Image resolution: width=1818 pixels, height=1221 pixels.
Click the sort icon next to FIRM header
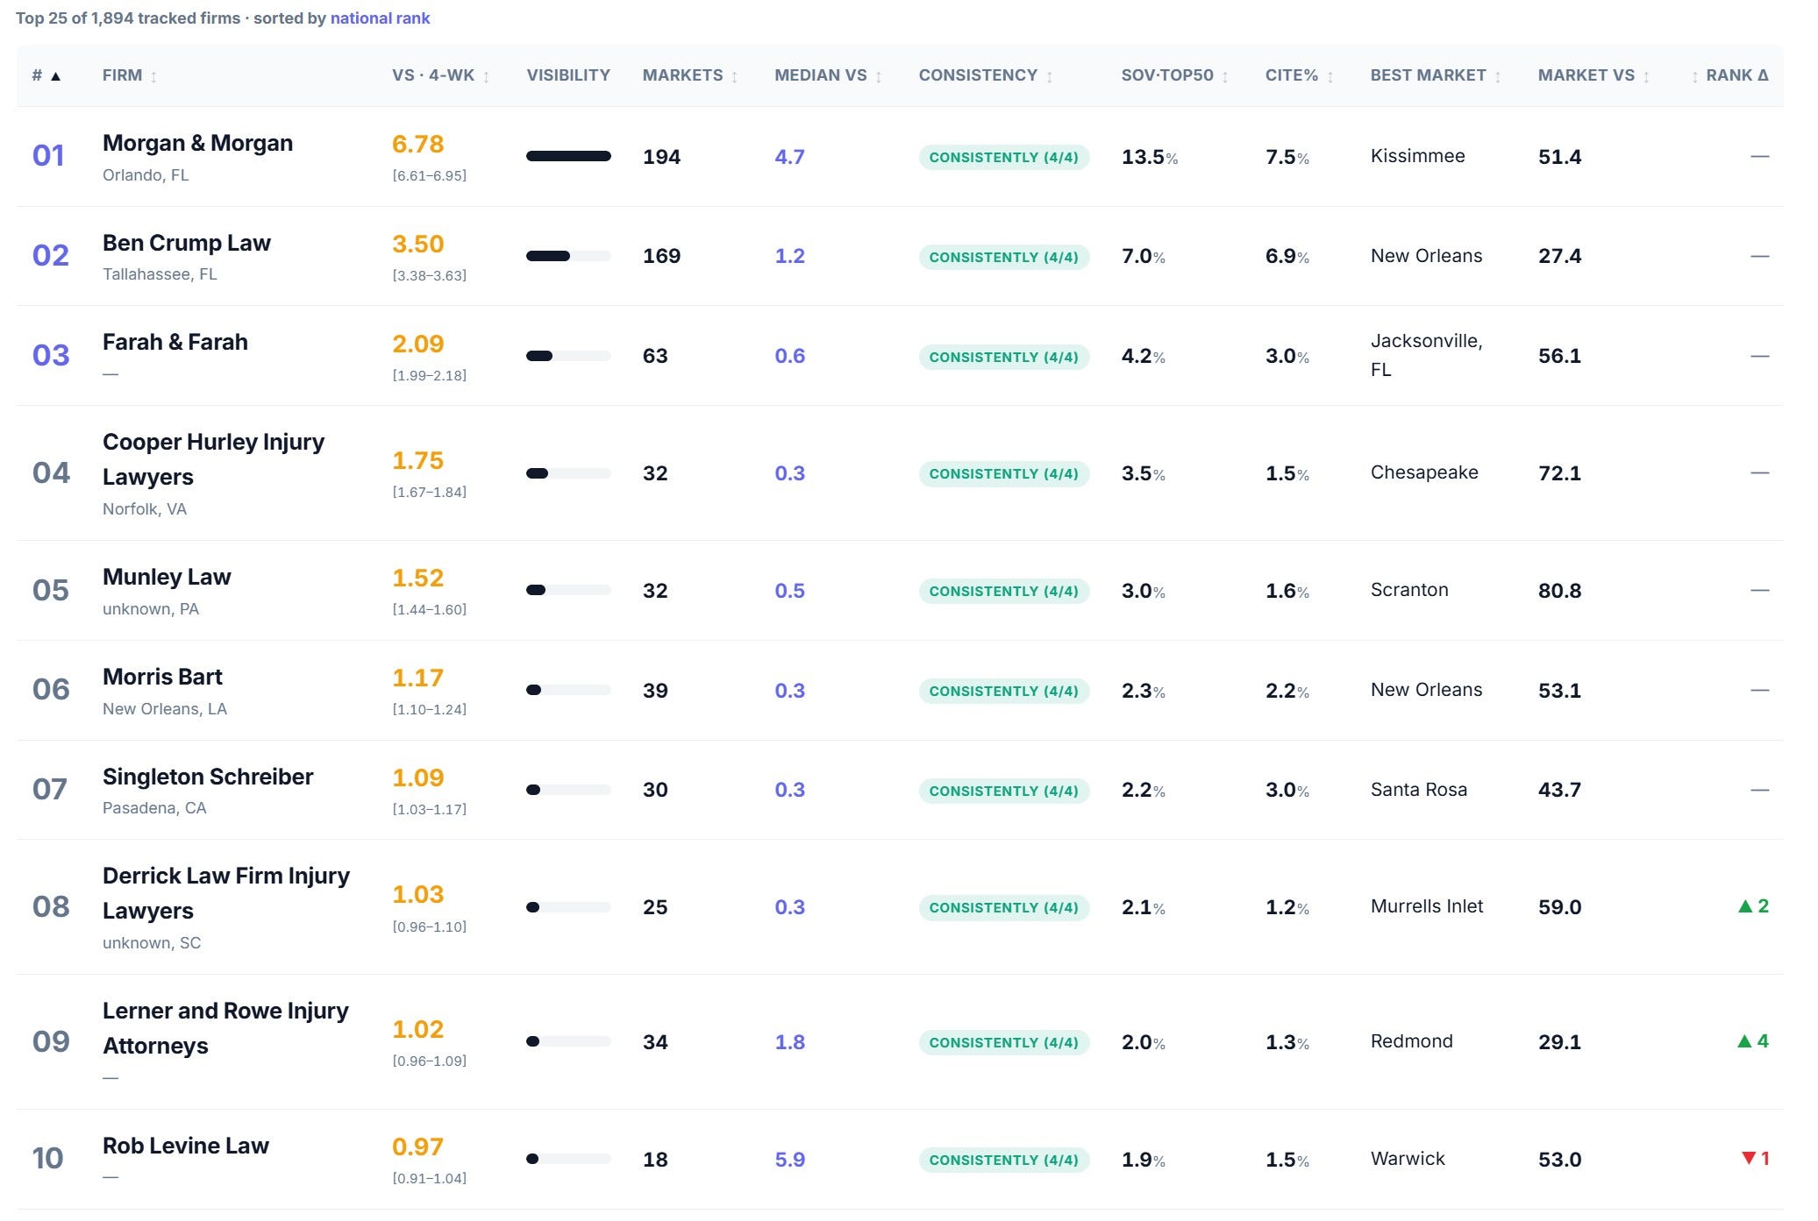click(153, 77)
